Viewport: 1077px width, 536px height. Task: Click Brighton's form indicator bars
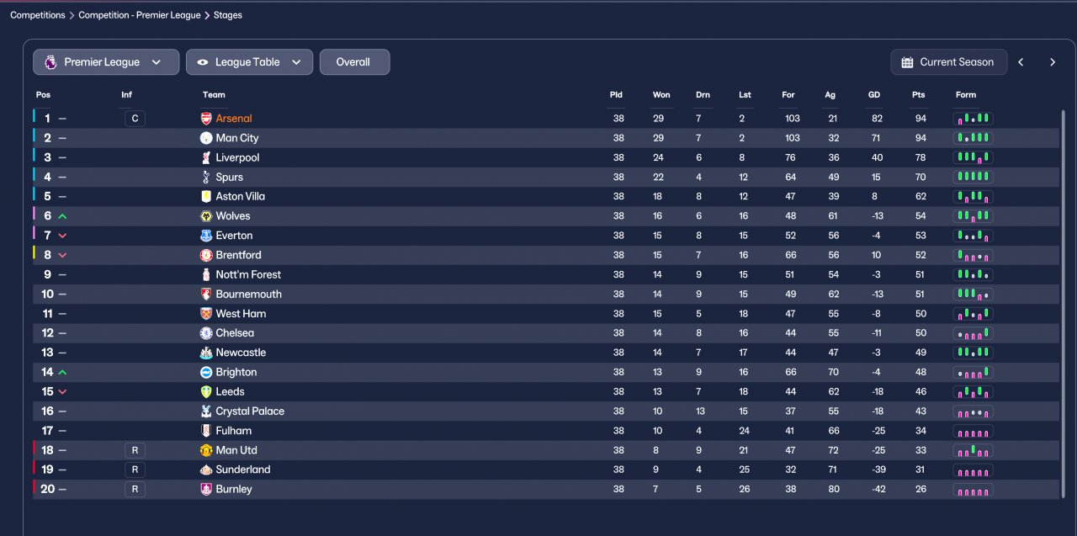pos(973,372)
